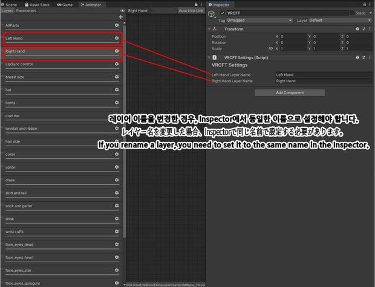Enable the Static checkbox
Viewport: 375px width, 287px height.
[x=352, y=13]
